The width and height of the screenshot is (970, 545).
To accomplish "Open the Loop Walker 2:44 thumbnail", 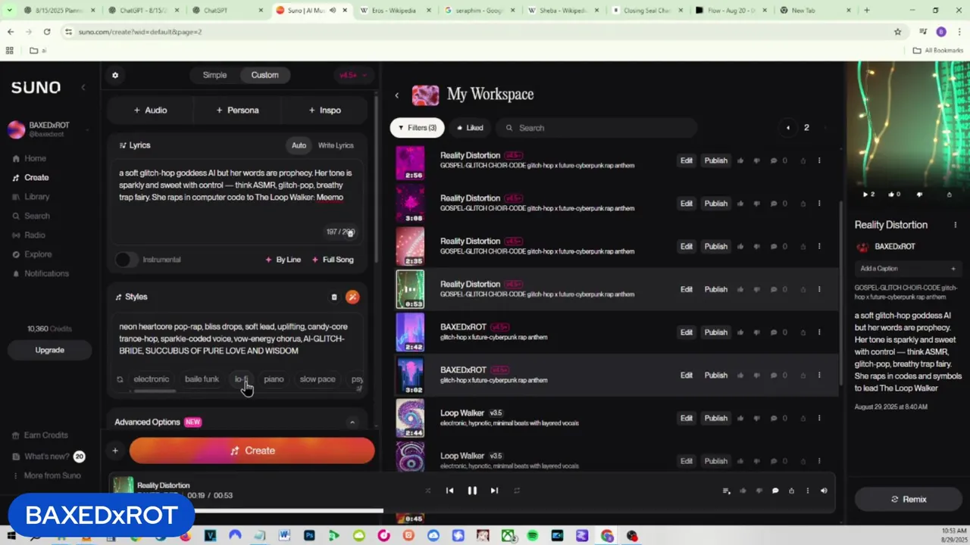I will 410,419.
